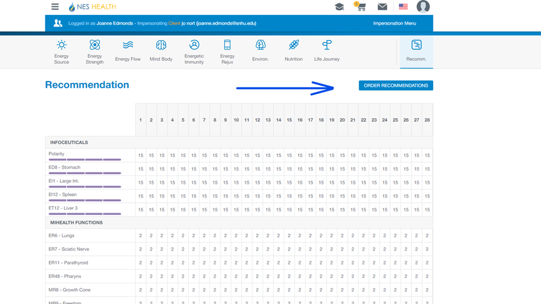Open the hamburger menu

(x=55, y=7)
